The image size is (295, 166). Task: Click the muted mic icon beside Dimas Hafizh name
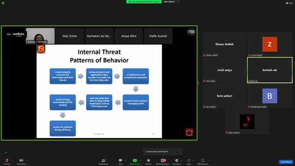click(x=204, y=55)
